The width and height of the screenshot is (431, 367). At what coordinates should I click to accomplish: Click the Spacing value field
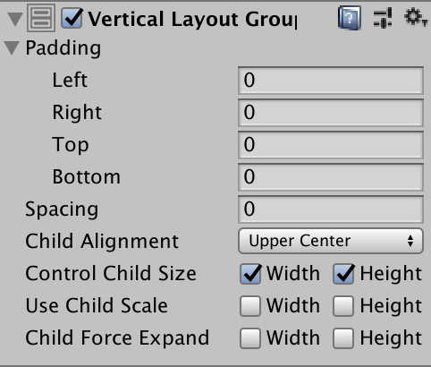[x=331, y=209]
